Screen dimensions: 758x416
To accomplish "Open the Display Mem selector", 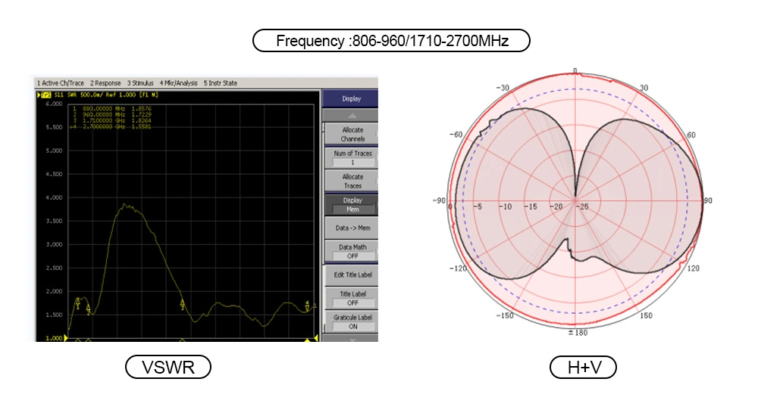I will click(x=352, y=205).
